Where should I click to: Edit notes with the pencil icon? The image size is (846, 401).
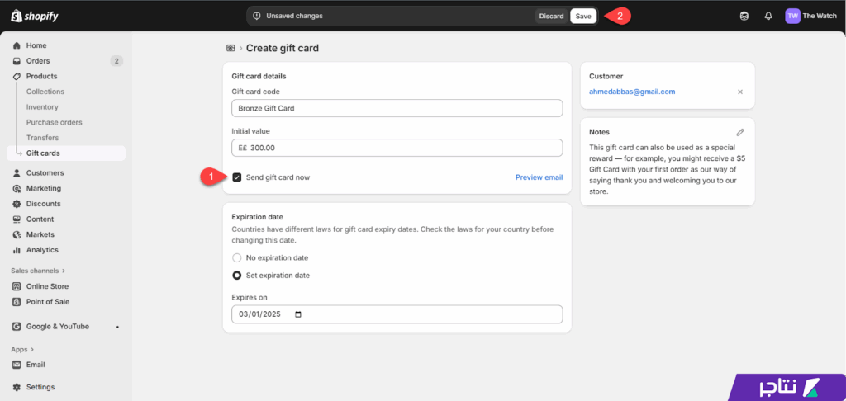point(740,132)
